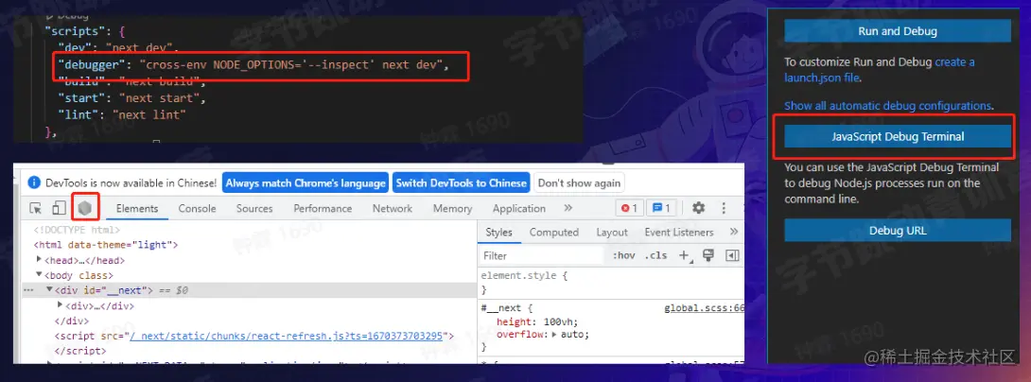The width and height of the screenshot is (1031, 382).
Task: Open the Application tab
Action: tap(518, 208)
